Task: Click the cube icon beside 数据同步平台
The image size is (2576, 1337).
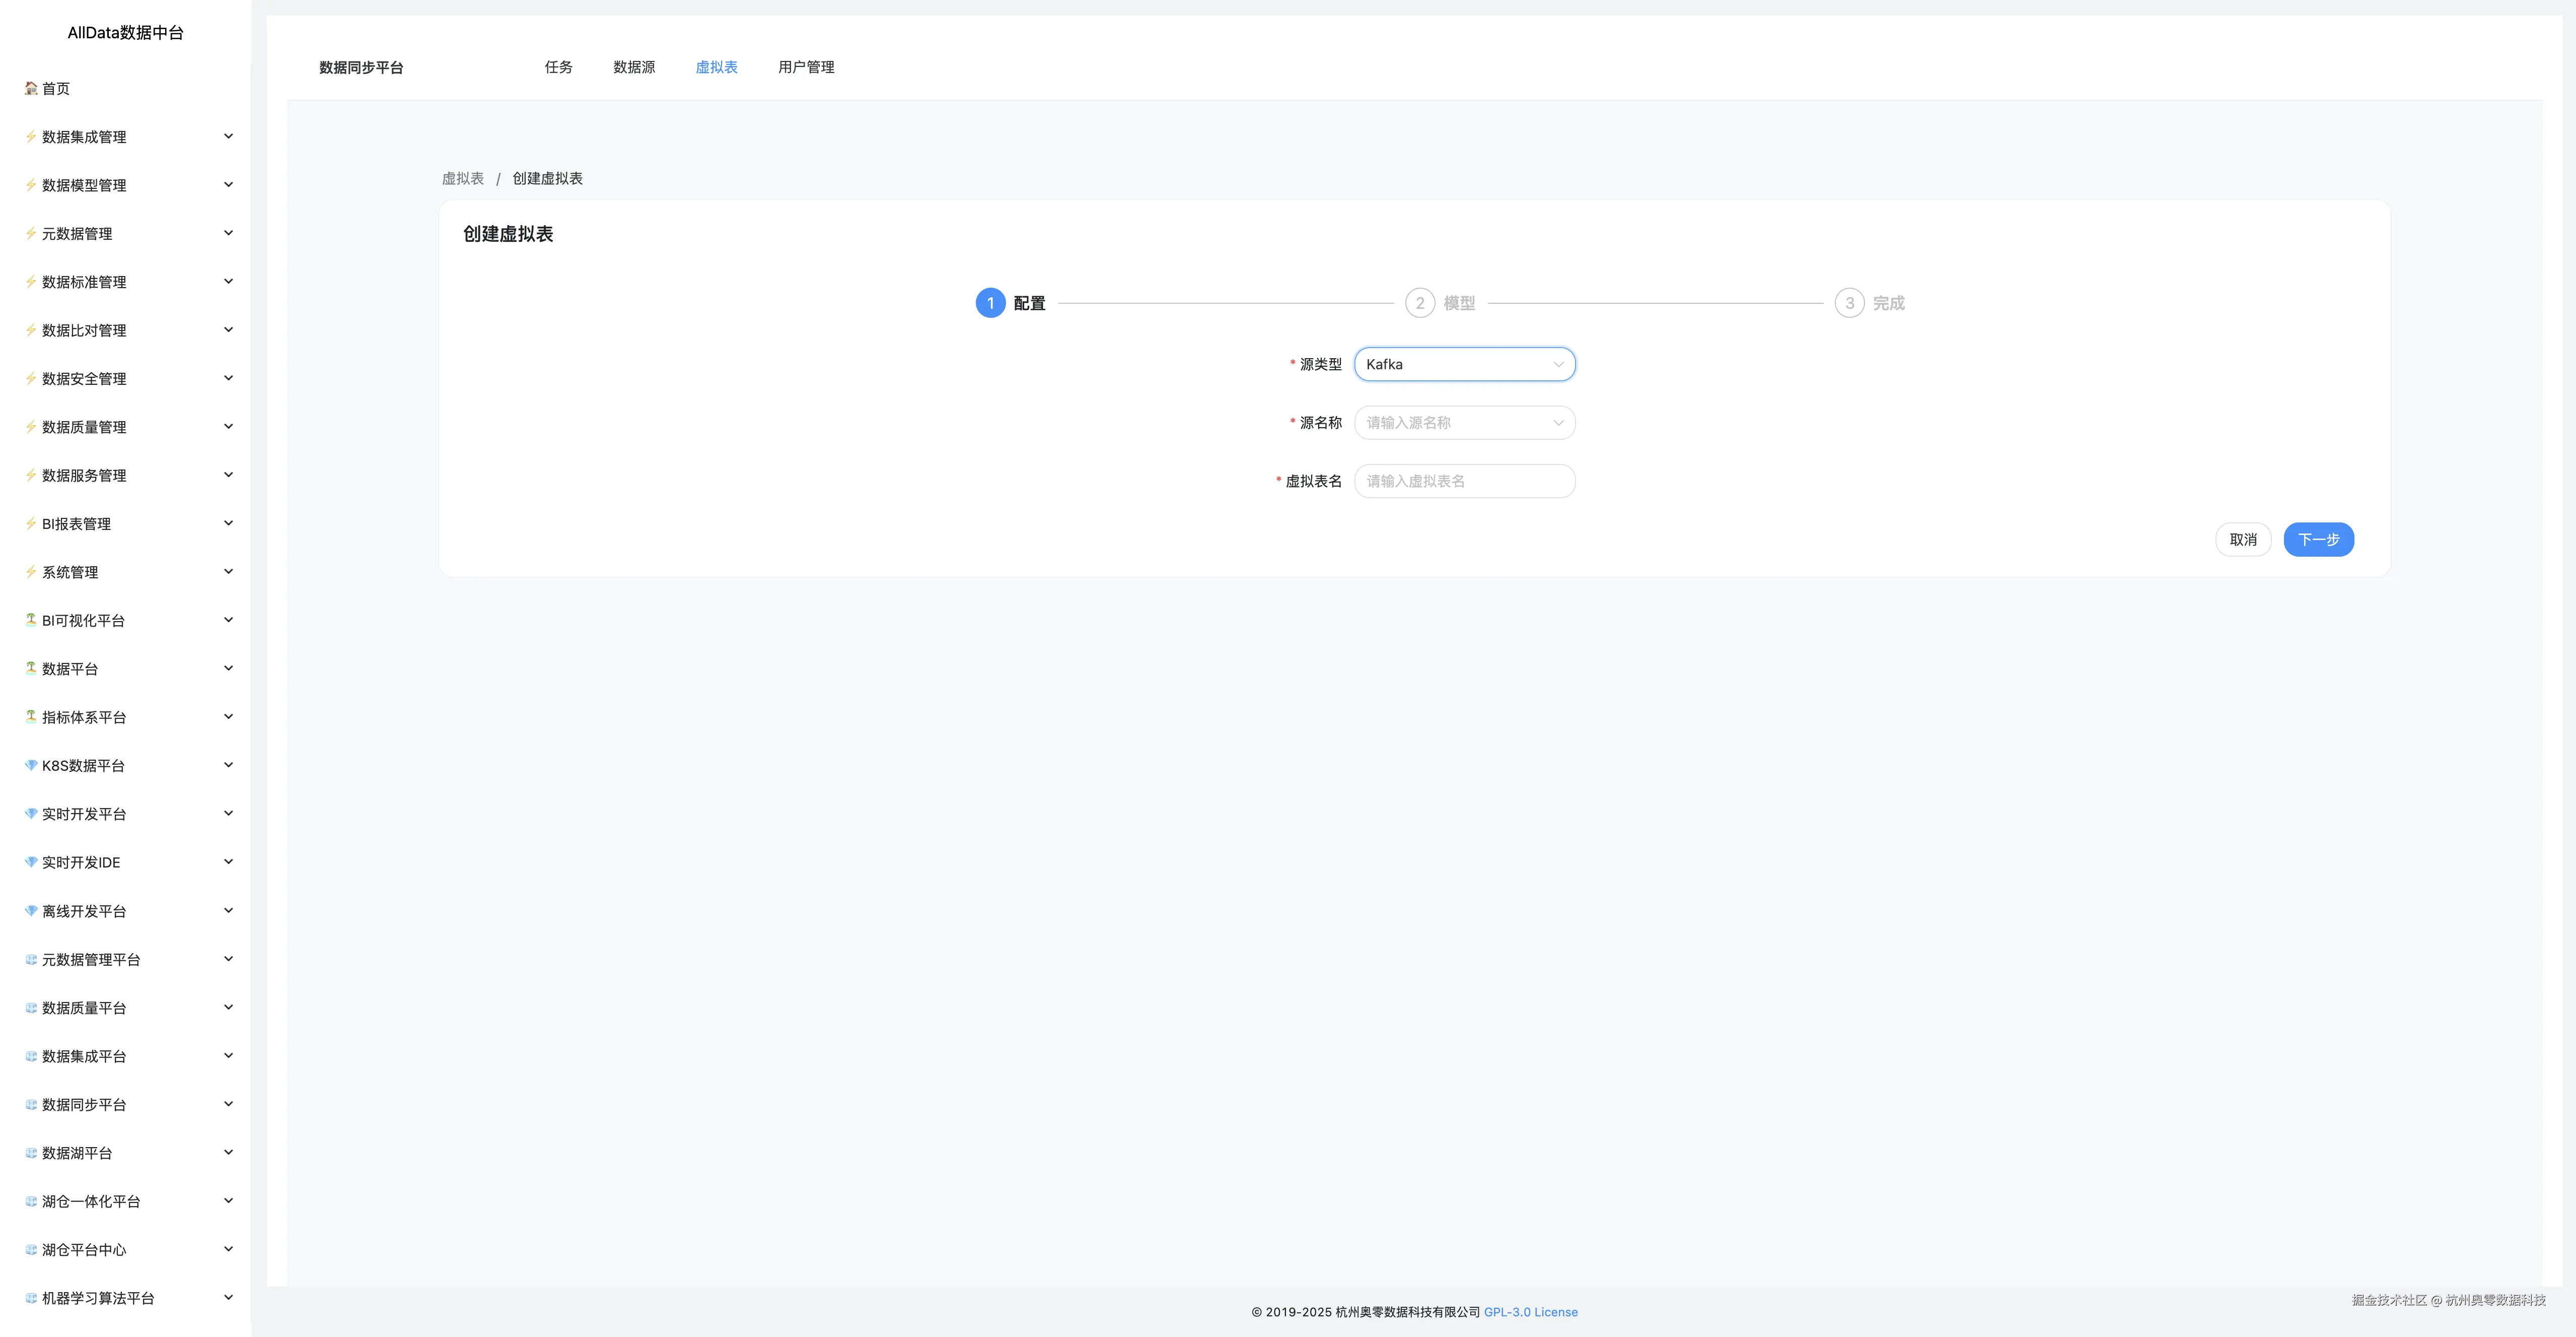Action: click(31, 1104)
